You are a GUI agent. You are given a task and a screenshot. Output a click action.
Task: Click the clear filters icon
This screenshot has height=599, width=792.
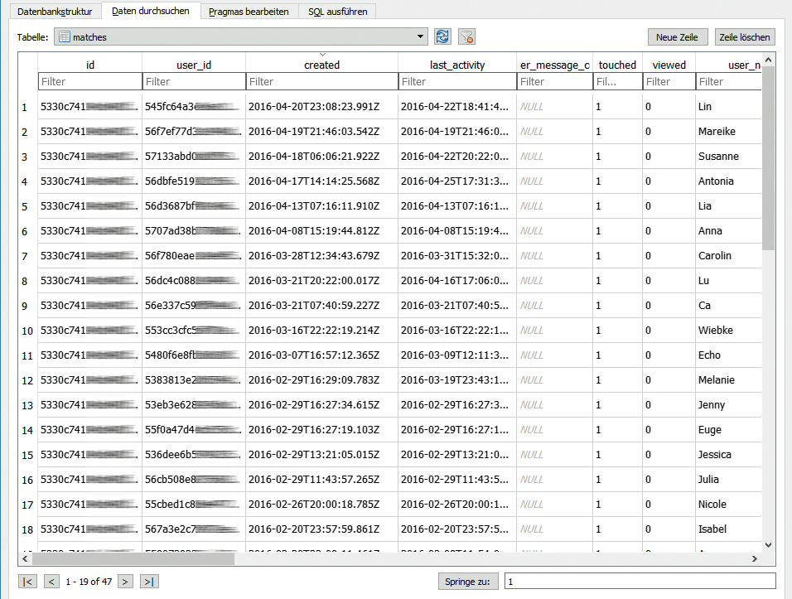[x=466, y=37]
